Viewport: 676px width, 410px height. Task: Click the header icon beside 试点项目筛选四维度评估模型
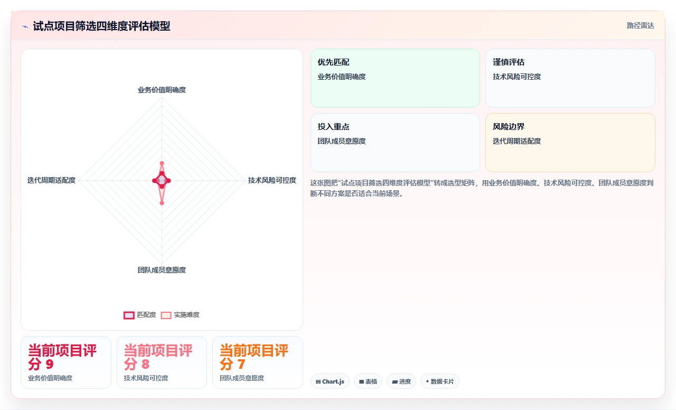coord(25,26)
